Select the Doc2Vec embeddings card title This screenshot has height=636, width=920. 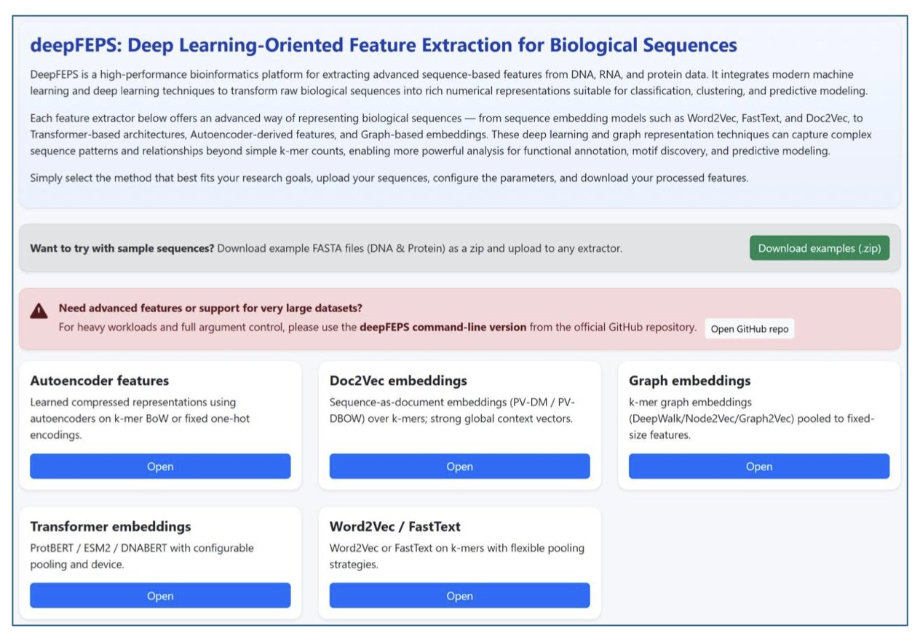tap(398, 381)
